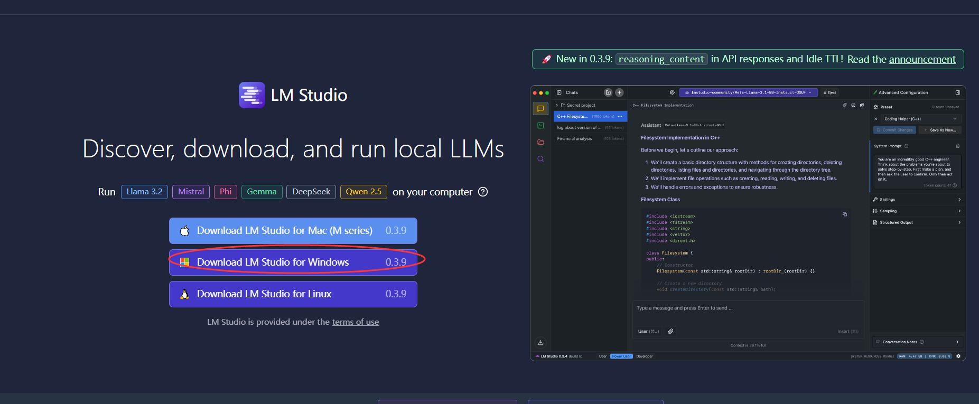Delete the system prompt with trash icon
This screenshot has height=404, width=979.
click(958, 146)
